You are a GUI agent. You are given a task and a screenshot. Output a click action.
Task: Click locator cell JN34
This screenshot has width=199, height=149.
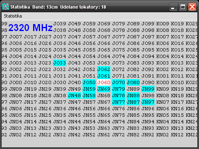(60, 122)
